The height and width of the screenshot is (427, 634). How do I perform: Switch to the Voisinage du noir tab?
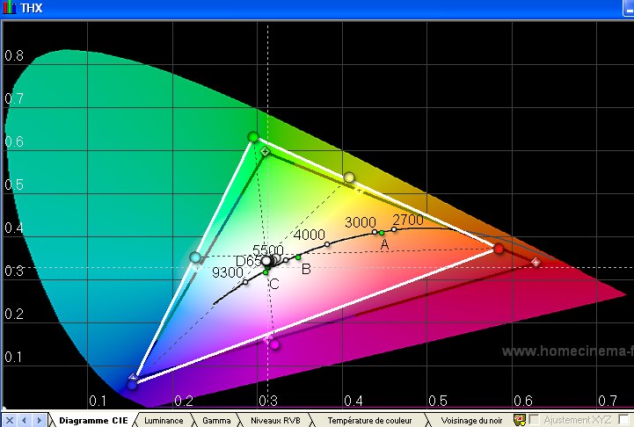click(471, 420)
